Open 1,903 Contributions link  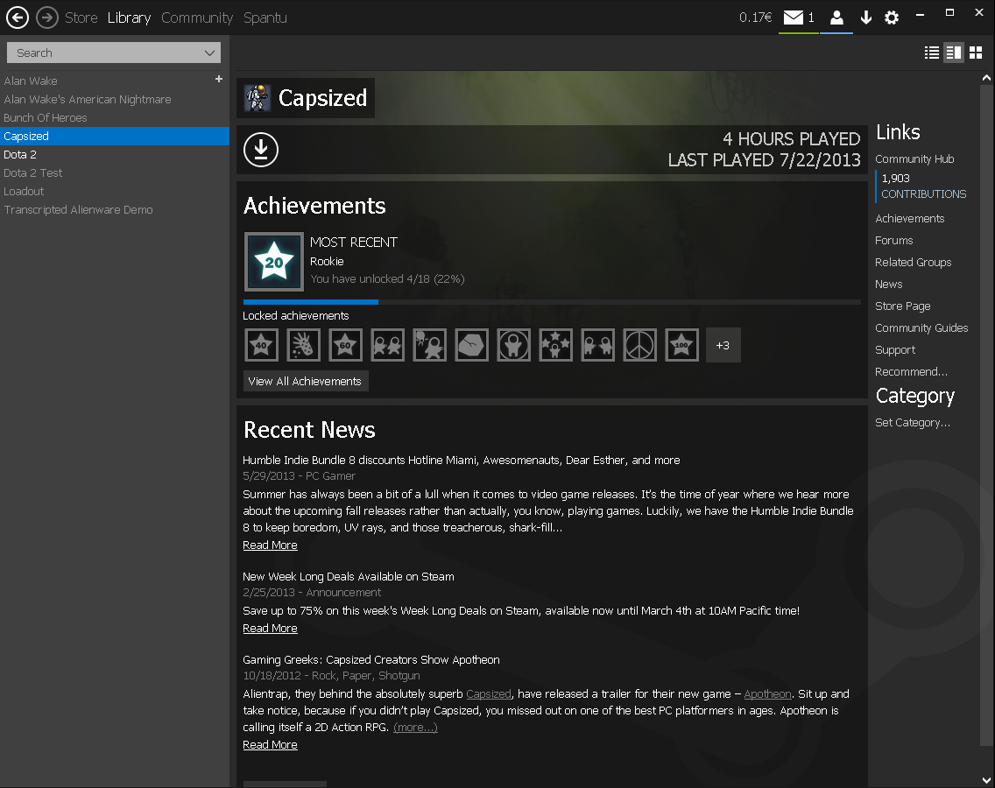coord(923,186)
